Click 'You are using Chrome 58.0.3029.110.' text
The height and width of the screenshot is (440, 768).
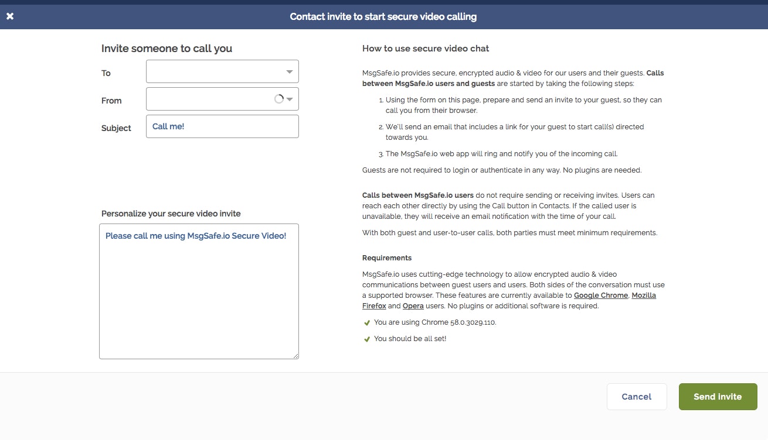pos(435,322)
